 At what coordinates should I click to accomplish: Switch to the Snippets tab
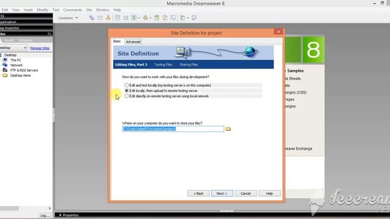click(26, 40)
